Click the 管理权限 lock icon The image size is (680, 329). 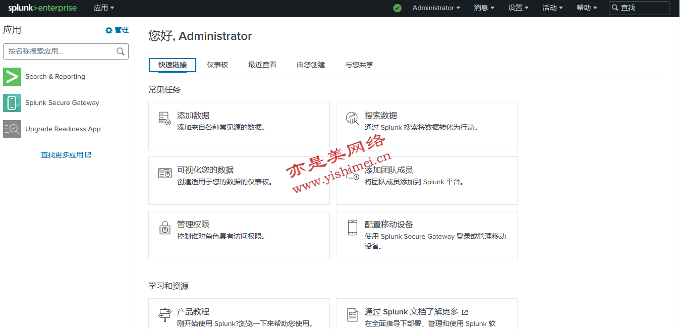tap(164, 228)
